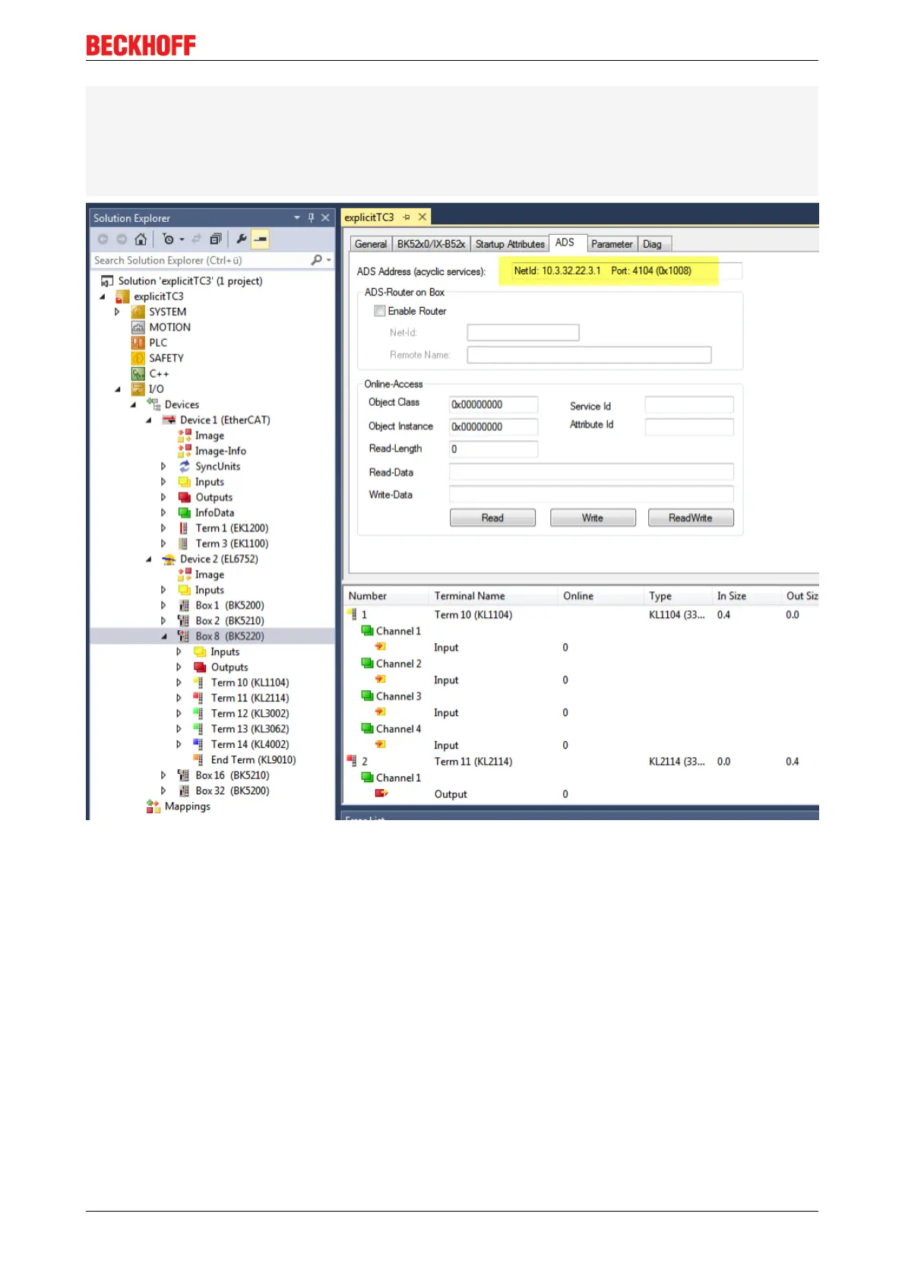Click the Forward arrow in Solution Explorer
The width and height of the screenshot is (905, 1280).
(x=122, y=239)
